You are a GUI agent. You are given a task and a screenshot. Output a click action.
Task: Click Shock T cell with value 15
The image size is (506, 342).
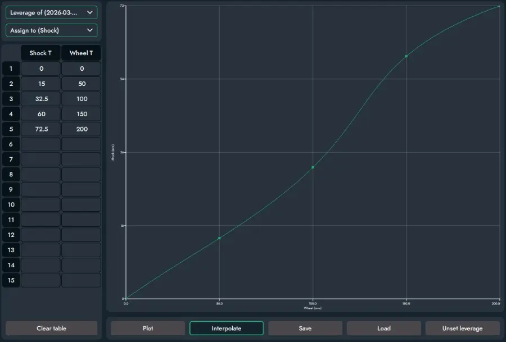coord(40,84)
